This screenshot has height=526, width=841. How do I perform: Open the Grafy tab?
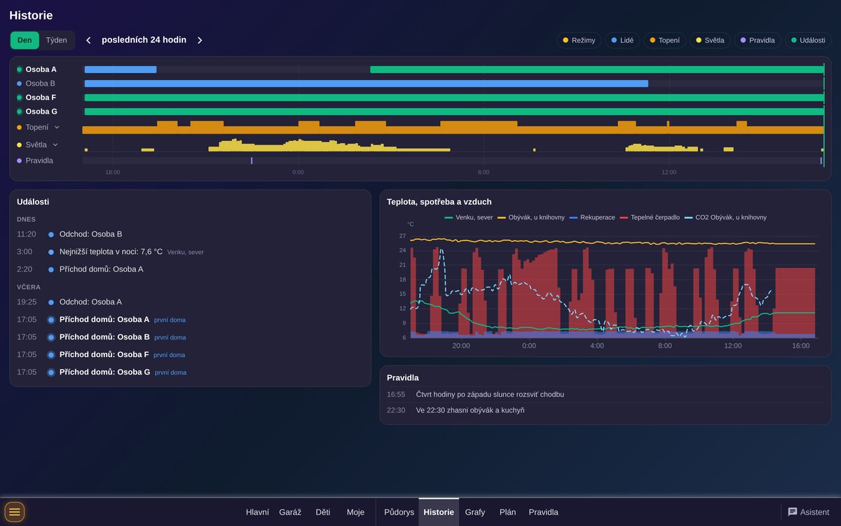(x=475, y=512)
